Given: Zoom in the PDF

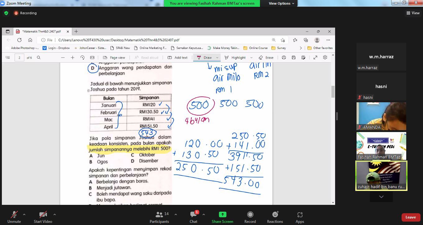Looking at the screenshot, I should point(72,57).
